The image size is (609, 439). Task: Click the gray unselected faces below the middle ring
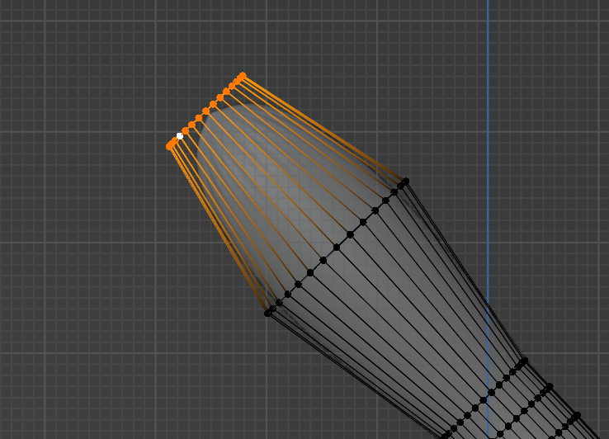pyautogui.click(x=396, y=314)
